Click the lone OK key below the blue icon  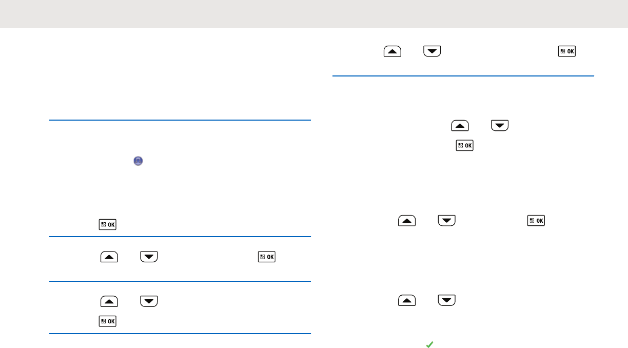[107, 224]
